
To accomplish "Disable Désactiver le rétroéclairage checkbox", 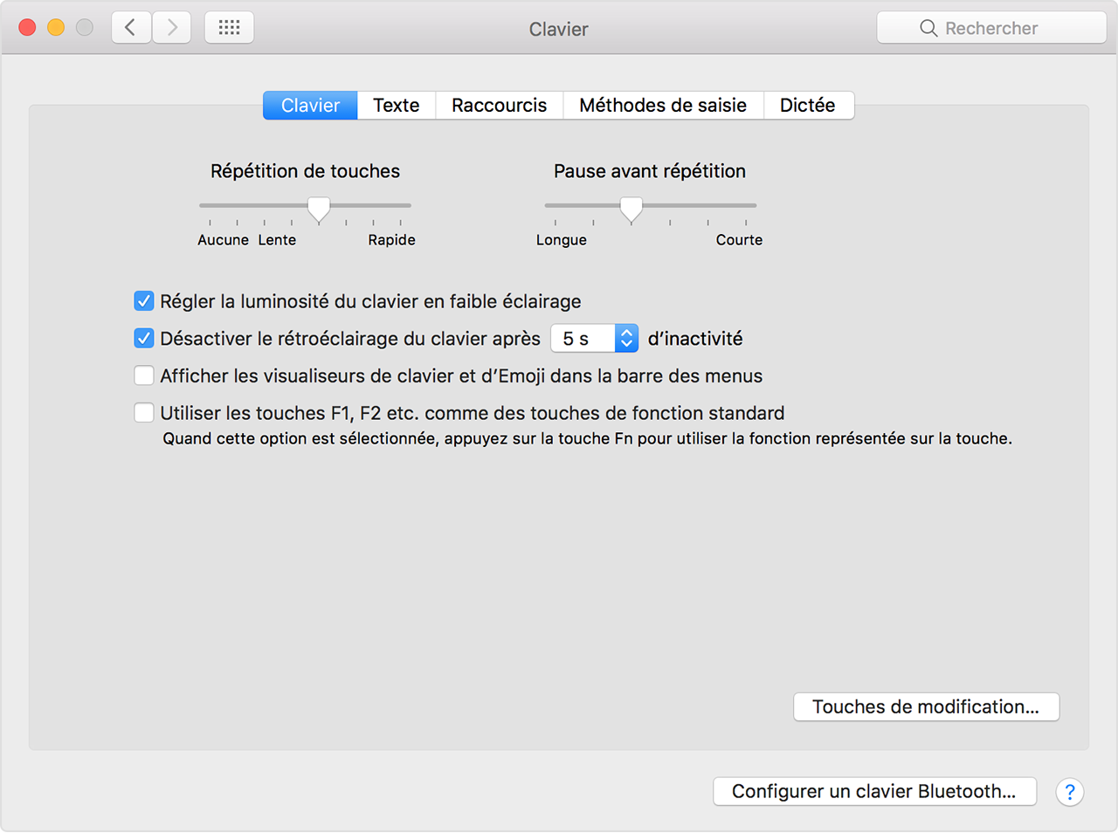I will (144, 339).
